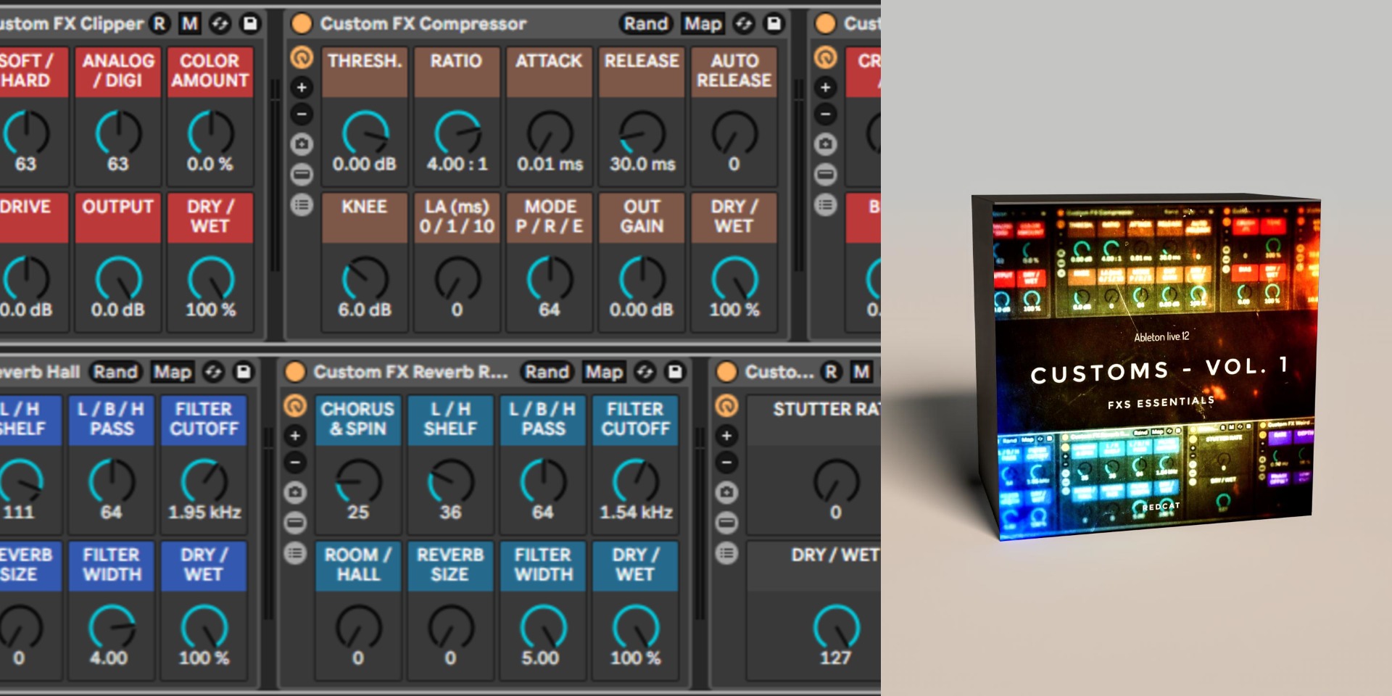Click the MODE P / R / E macro label

coord(550,217)
